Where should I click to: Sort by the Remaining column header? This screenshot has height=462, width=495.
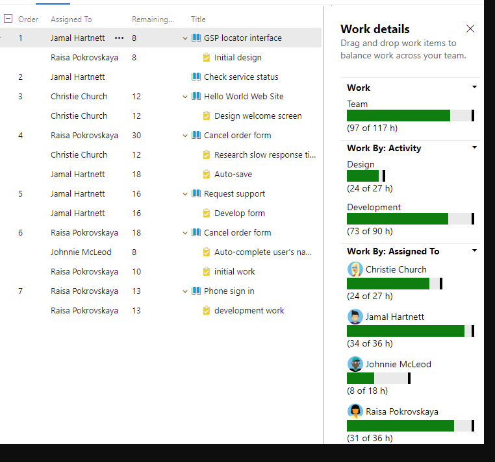point(153,19)
